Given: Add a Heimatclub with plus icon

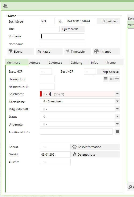Looking at the screenshot, I should (x=117, y=79).
